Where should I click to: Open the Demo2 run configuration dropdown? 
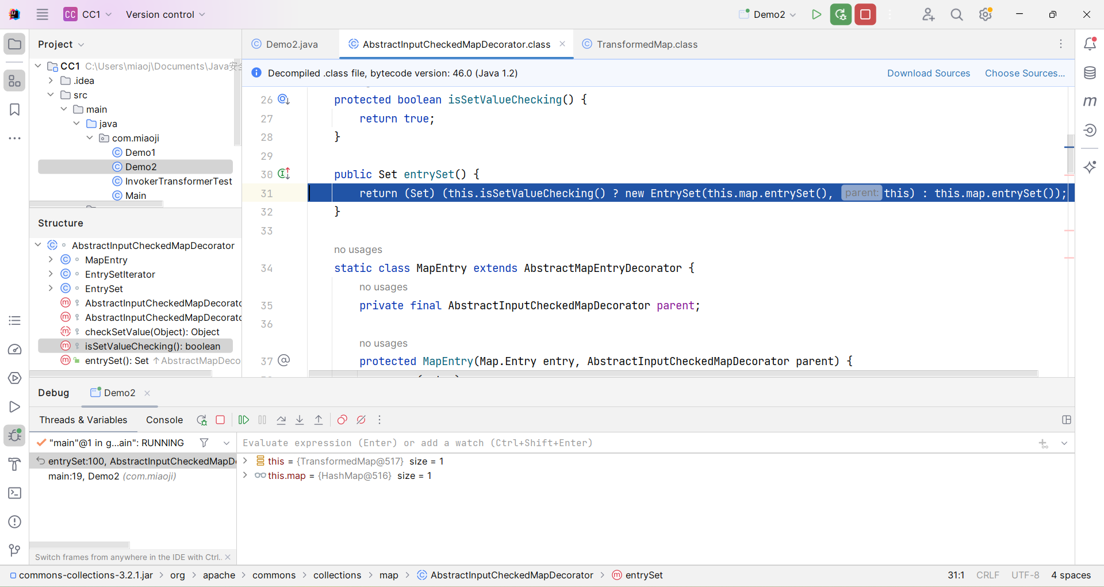pos(768,14)
